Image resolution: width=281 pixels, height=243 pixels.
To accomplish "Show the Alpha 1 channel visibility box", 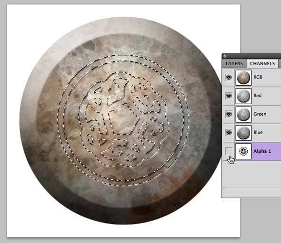I will [229, 151].
